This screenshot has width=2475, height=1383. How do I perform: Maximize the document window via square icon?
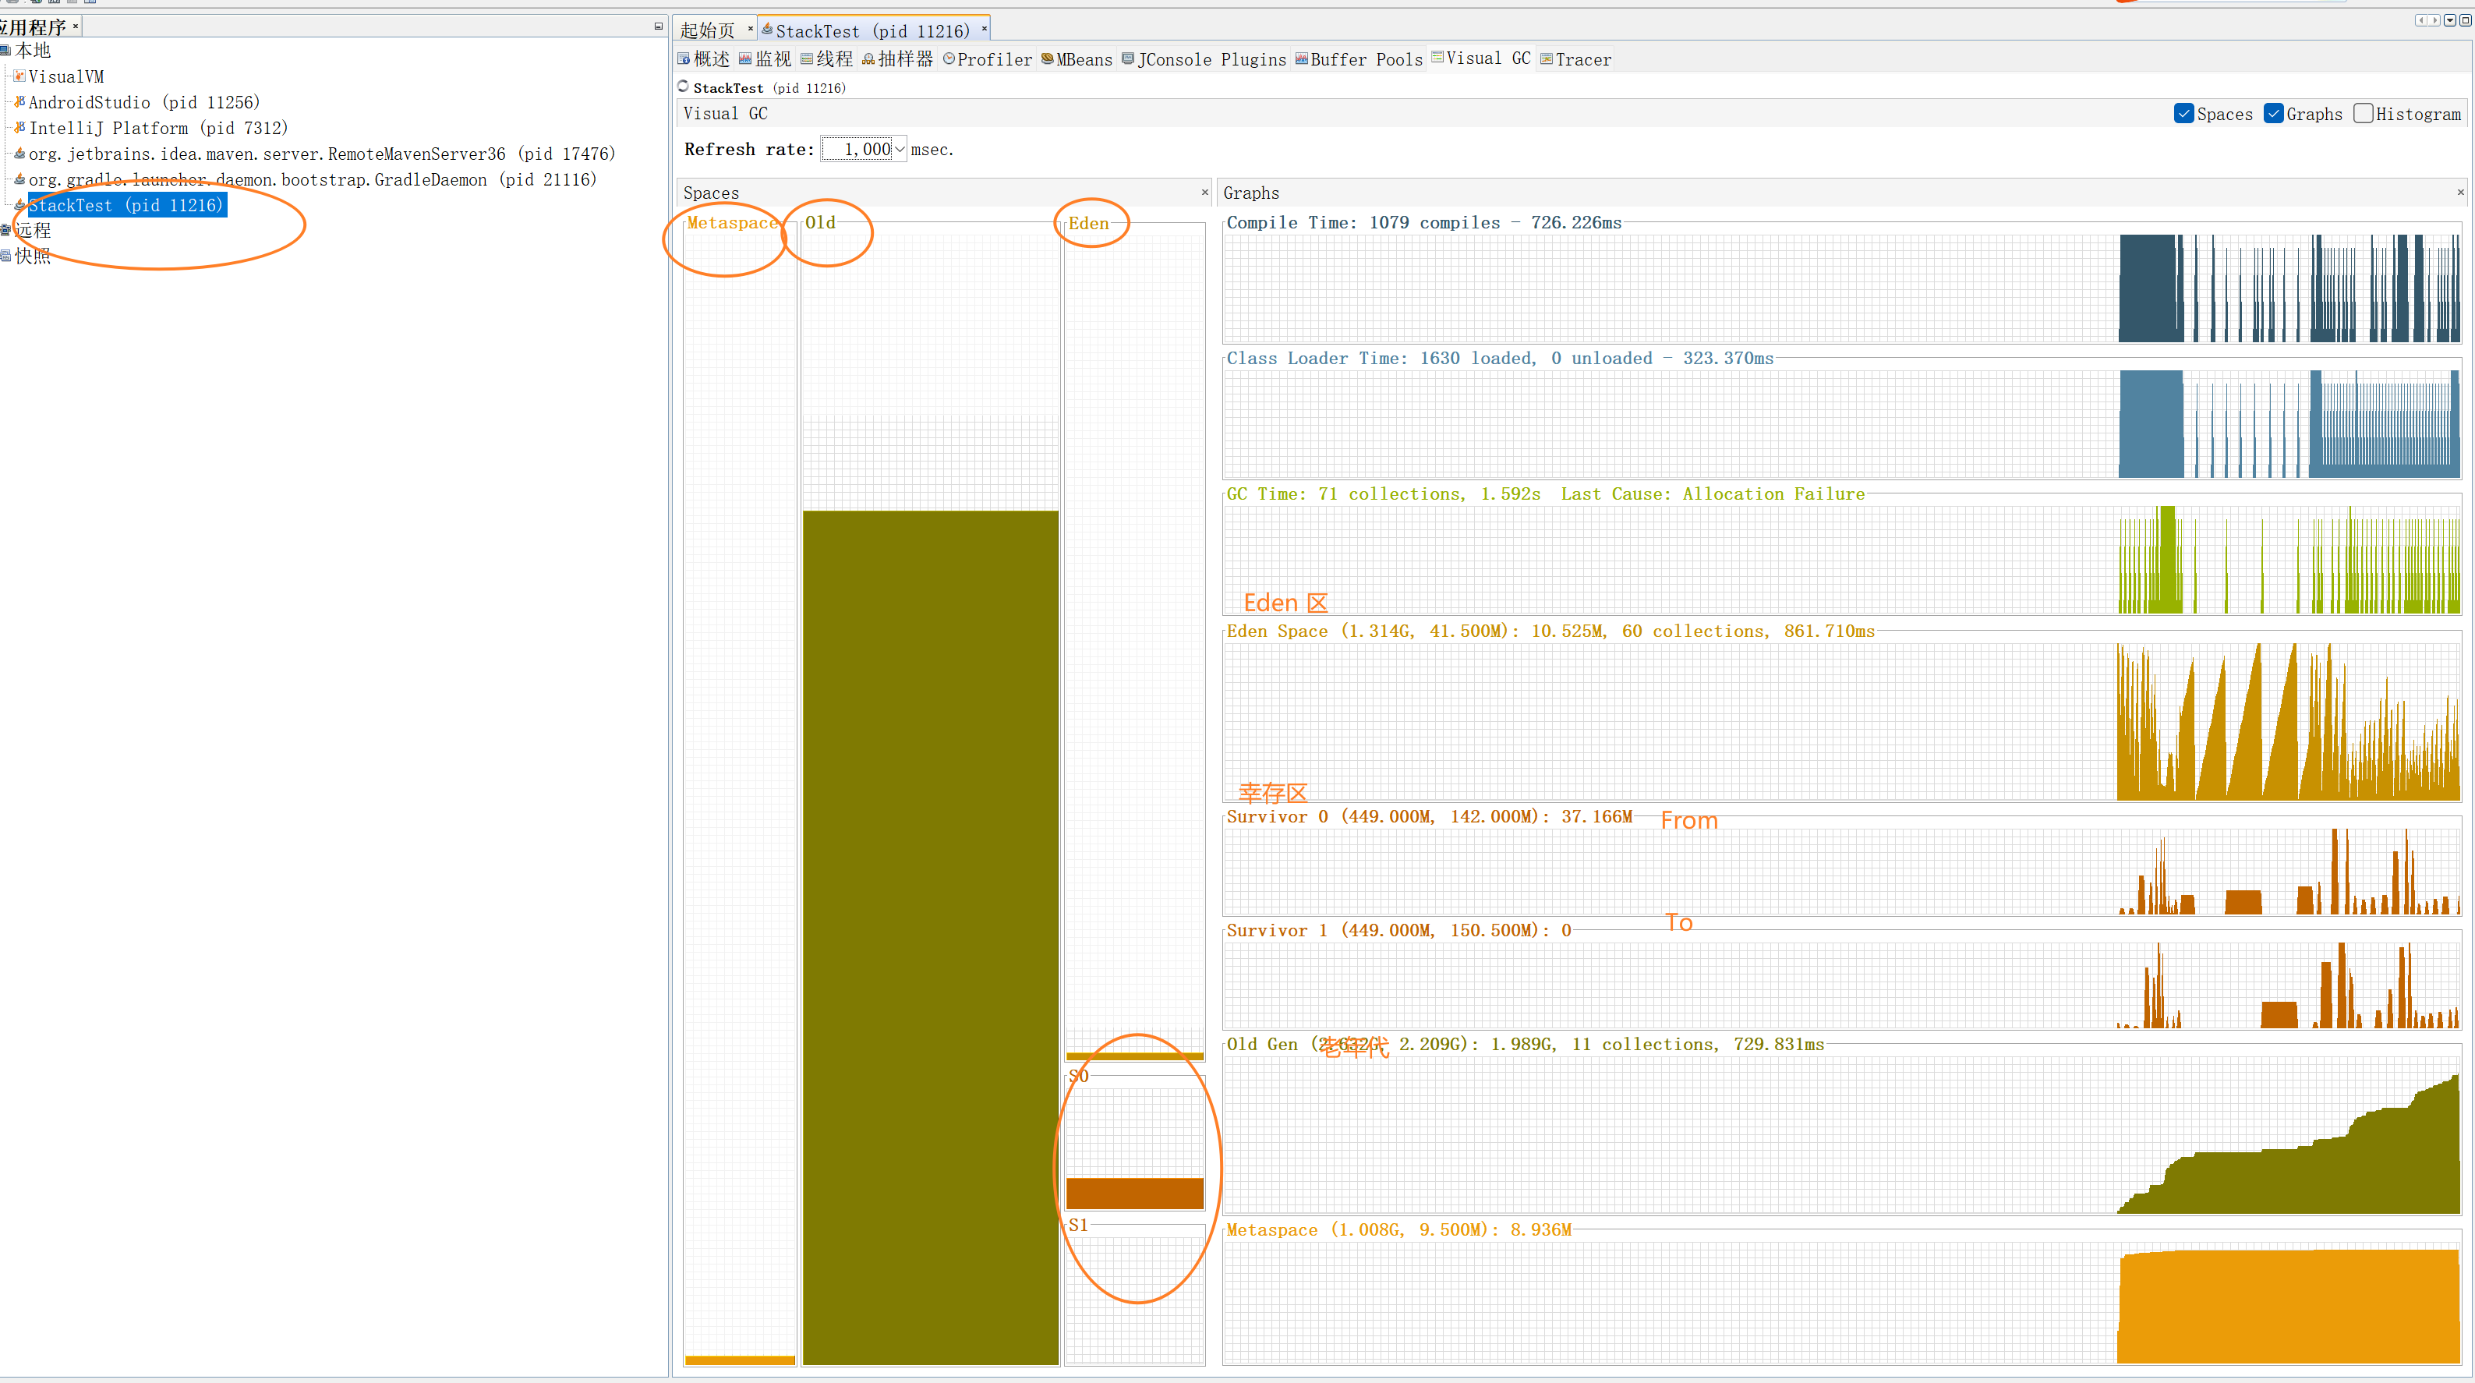tap(2466, 20)
